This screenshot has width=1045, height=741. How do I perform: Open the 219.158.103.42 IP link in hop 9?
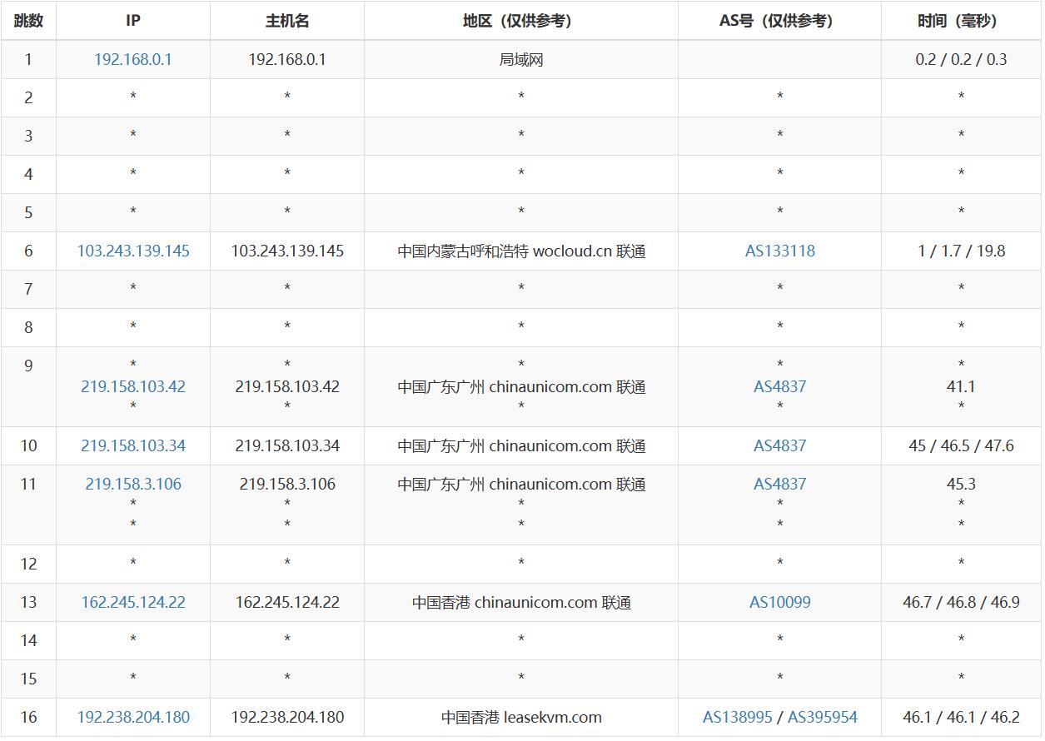[133, 386]
